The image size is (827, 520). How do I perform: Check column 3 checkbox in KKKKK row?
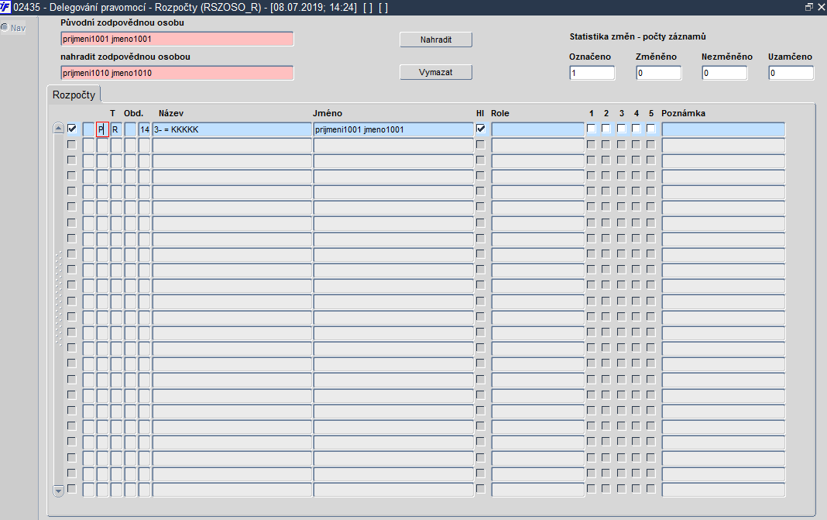click(621, 129)
